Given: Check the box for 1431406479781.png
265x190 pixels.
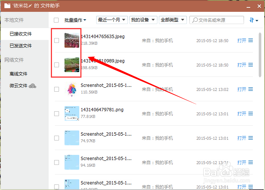Looking at the screenshot, I should pos(56,114).
